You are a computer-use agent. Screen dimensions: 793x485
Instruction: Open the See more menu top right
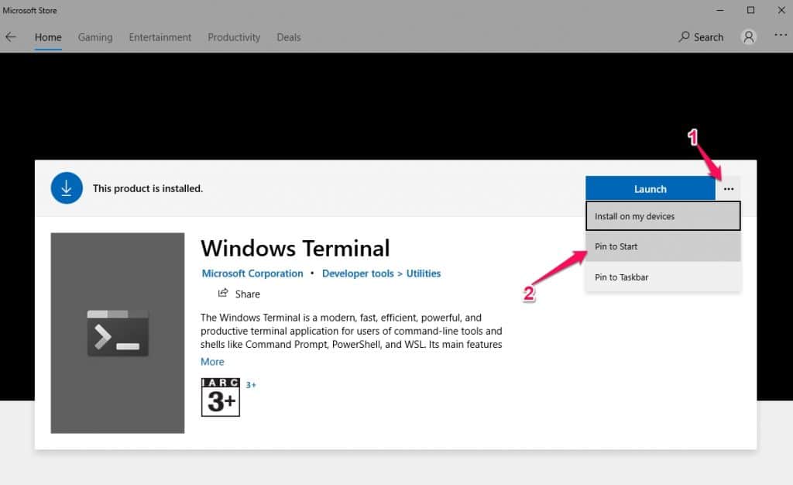(780, 36)
